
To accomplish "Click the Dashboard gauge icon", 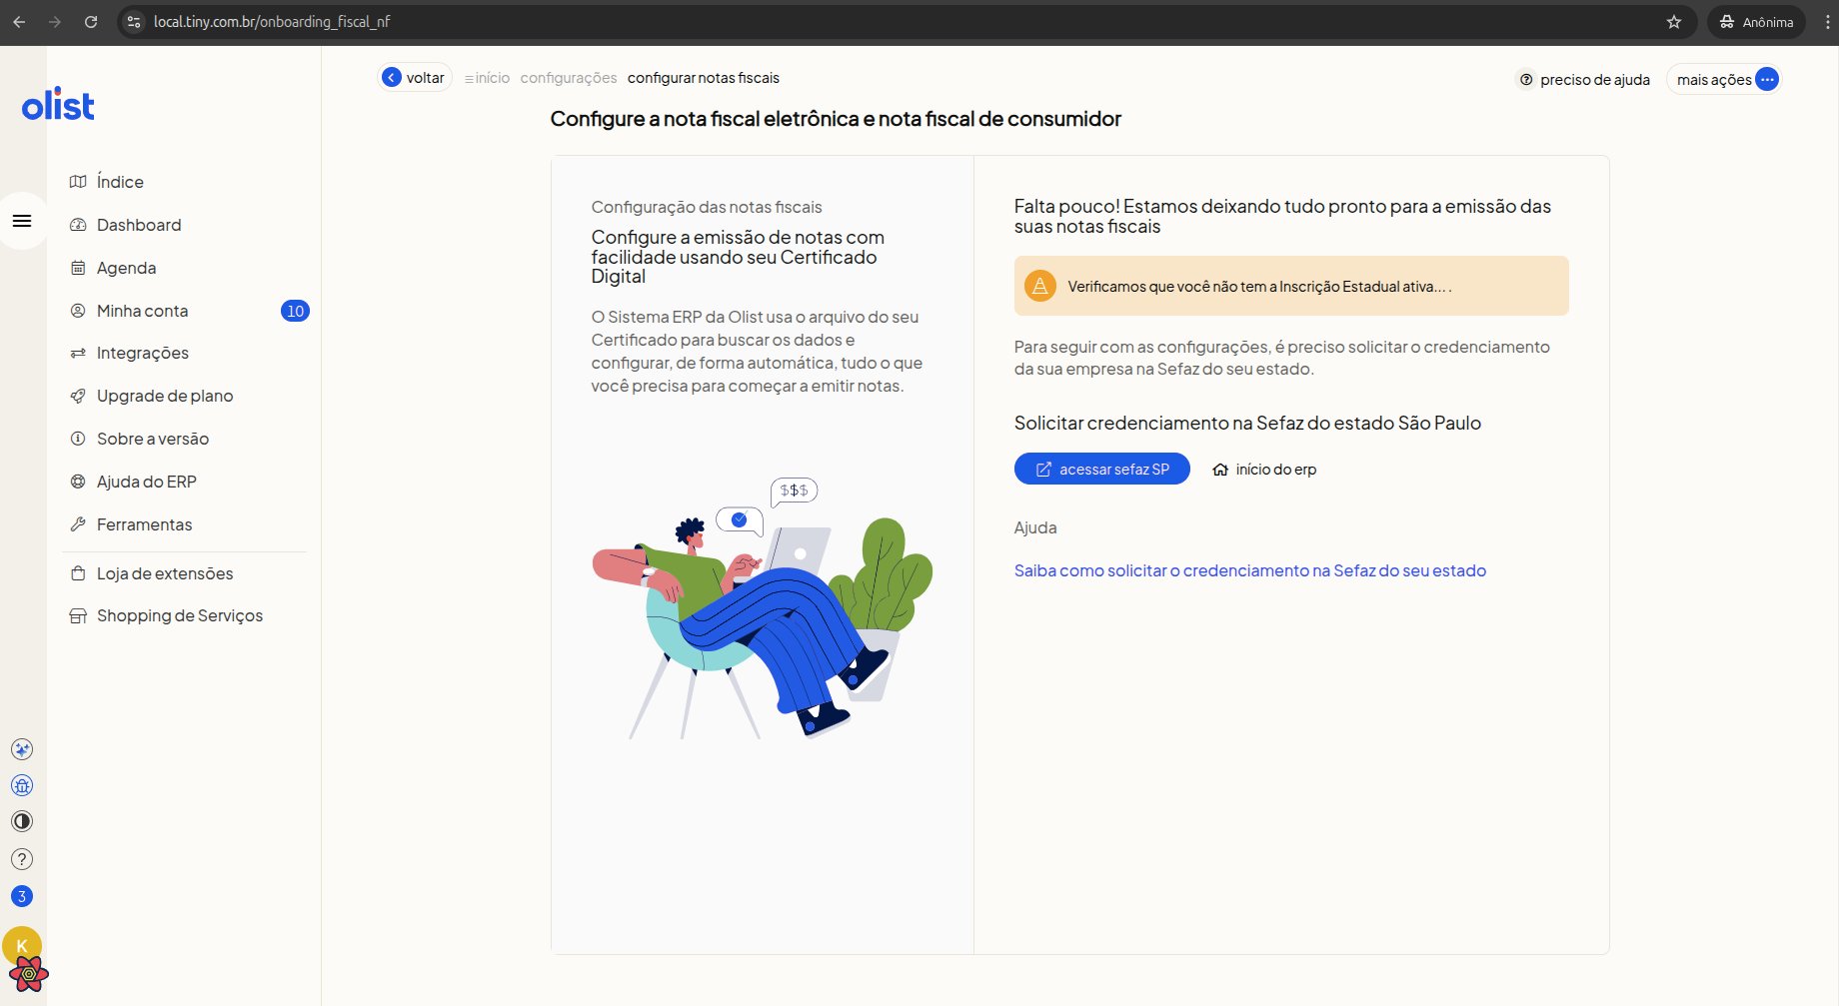I will tap(78, 225).
